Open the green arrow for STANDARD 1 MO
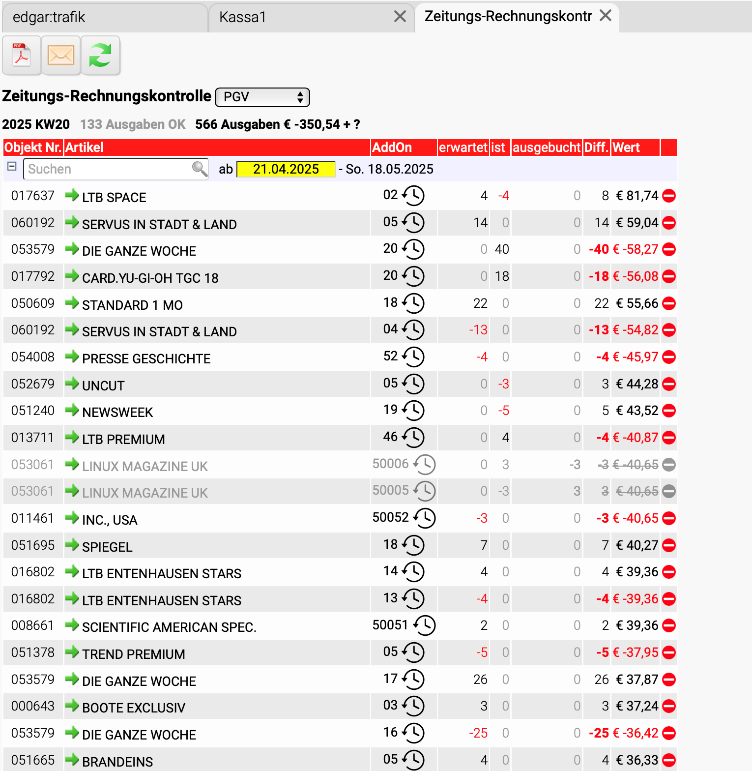The image size is (752, 771). tap(72, 303)
